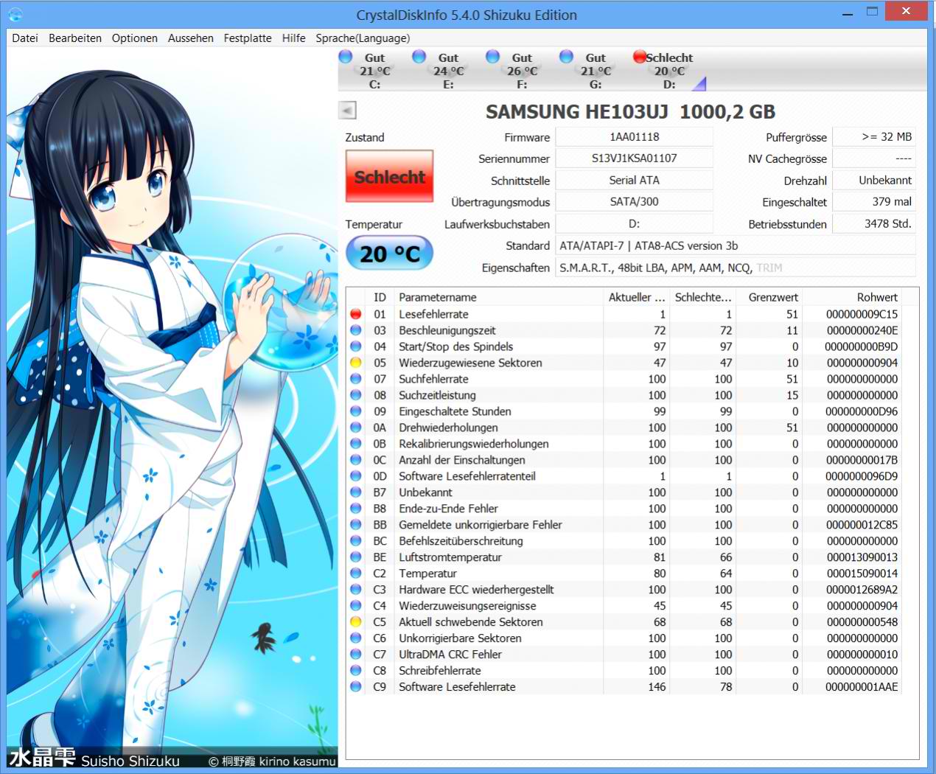Select disk G: status orb

[566, 56]
